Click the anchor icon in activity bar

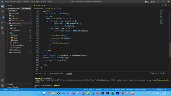click(x=3, y=33)
